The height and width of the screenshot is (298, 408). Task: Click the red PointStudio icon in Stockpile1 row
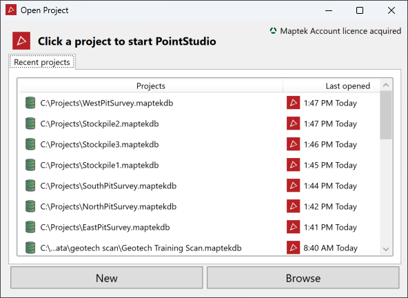pyautogui.click(x=294, y=165)
